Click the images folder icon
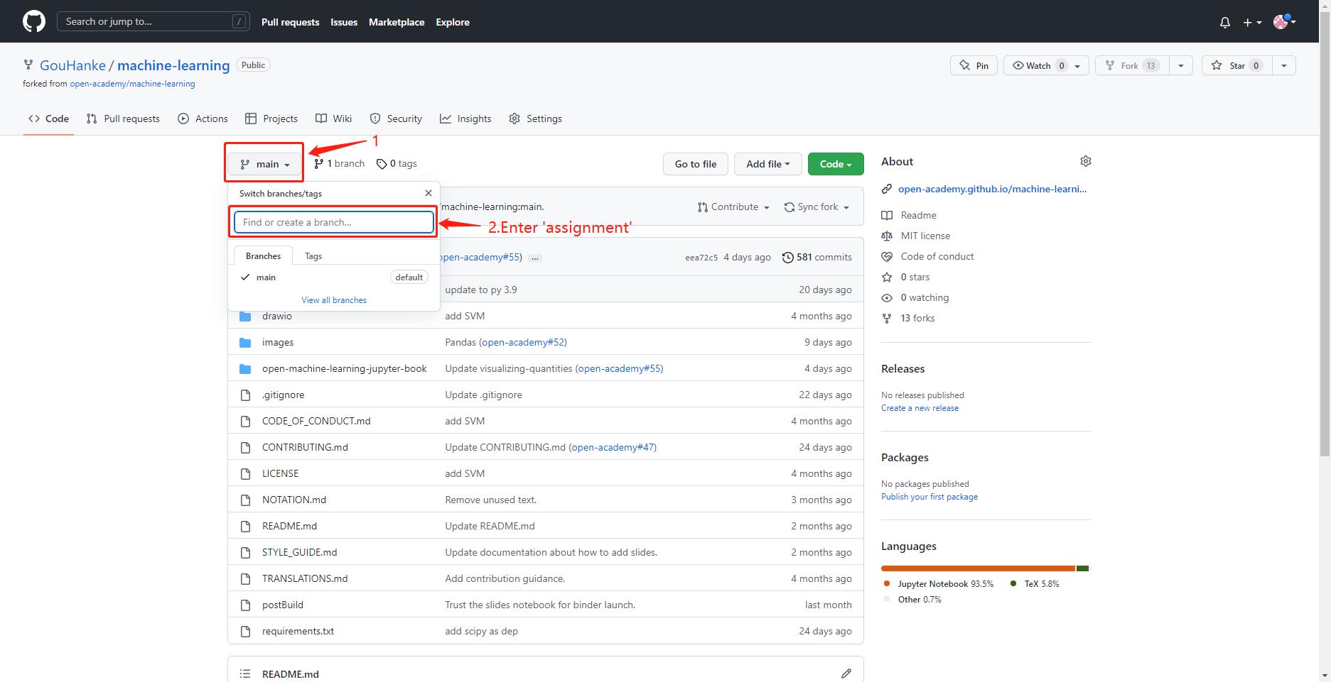1331x682 pixels. pos(245,342)
